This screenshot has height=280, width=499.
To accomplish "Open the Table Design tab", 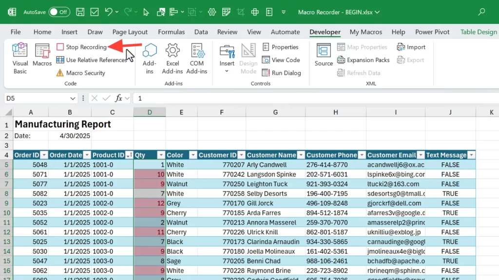I will pyautogui.click(x=479, y=32).
